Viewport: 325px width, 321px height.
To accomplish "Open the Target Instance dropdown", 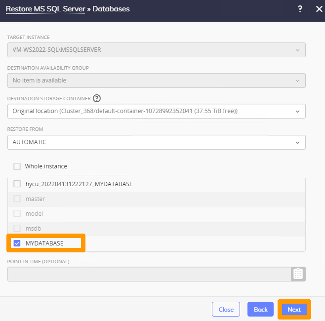I will (x=157, y=50).
